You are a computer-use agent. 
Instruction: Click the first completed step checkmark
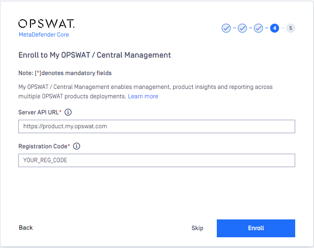[226, 28]
